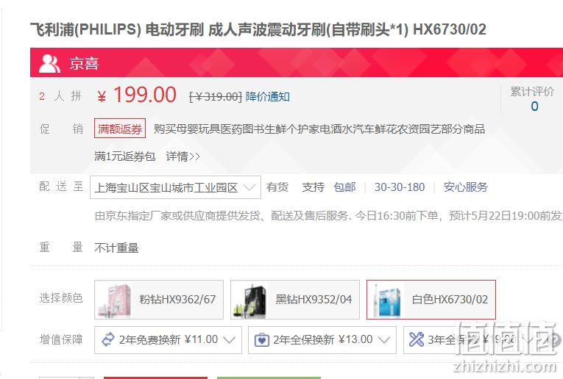The image size is (563, 379).
Task: Open the 白色HX6730/02 product thumbnail
Action: pos(386,300)
